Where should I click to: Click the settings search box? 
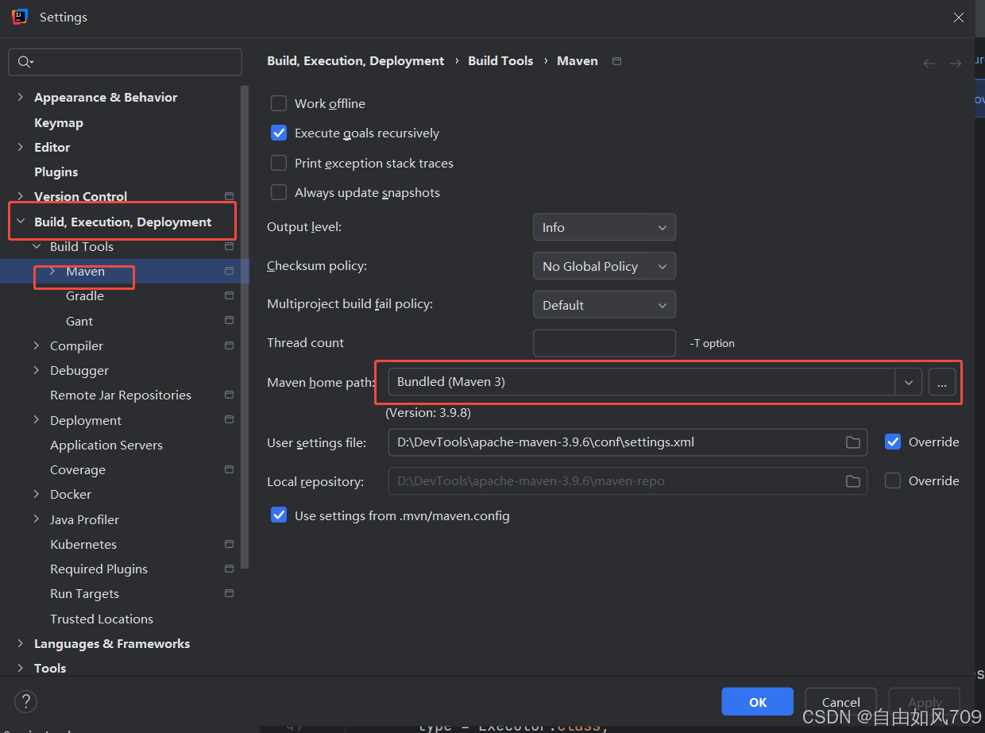[125, 62]
